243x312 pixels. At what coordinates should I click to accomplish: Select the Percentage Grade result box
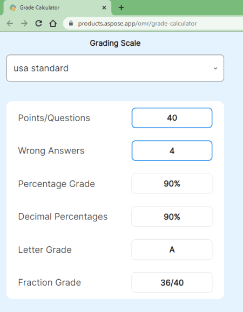[x=172, y=184]
